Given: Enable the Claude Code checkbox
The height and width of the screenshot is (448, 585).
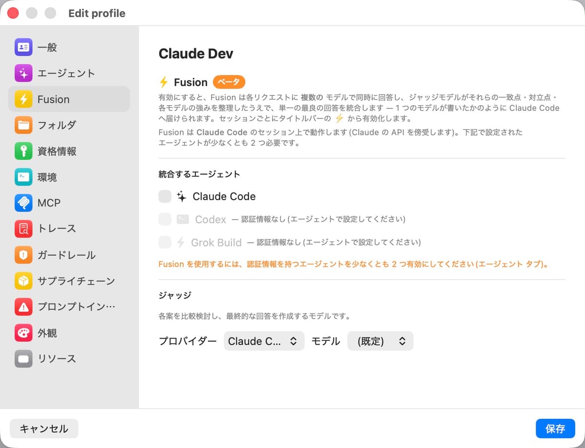Looking at the screenshot, I should click(165, 196).
